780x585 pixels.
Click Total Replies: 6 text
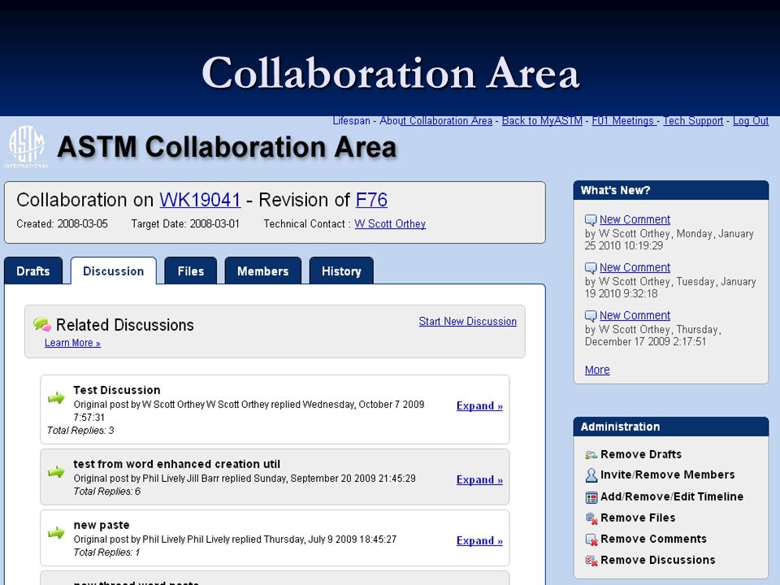(107, 492)
